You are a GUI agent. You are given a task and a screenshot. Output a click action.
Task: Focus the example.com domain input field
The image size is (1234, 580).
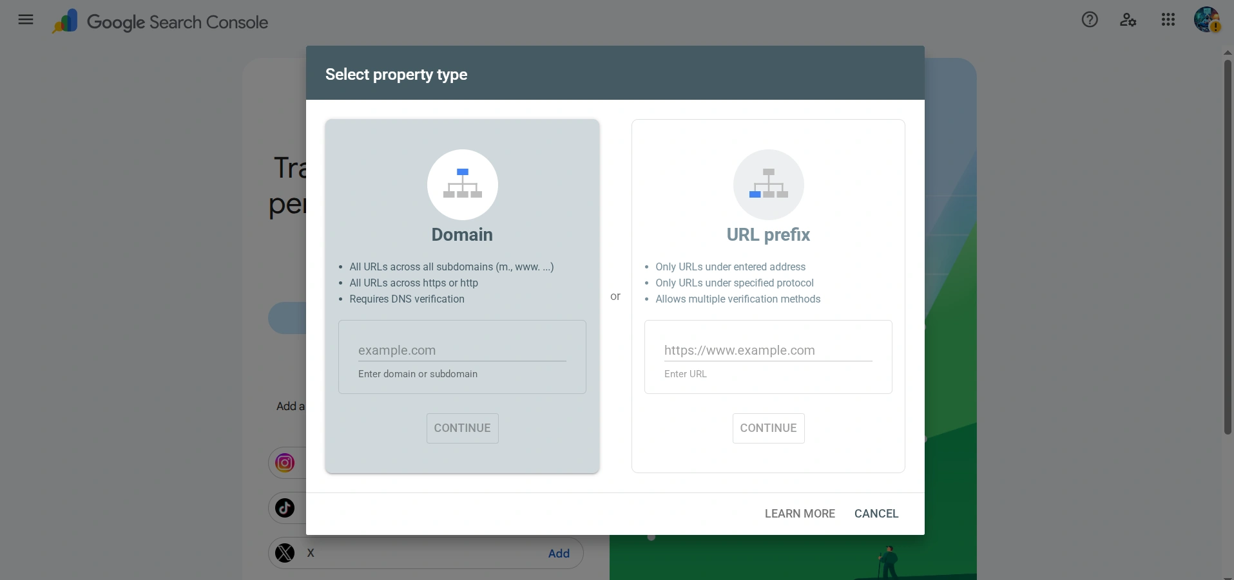pyautogui.click(x=462, y=350)
